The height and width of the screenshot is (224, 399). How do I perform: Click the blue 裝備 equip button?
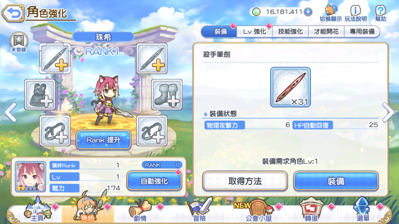(x=336, y=181)
